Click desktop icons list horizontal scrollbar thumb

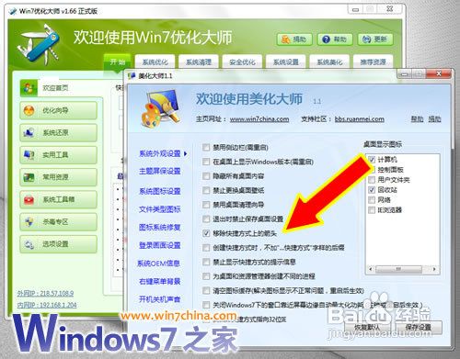pyautogui.click(x=398, y=269)
